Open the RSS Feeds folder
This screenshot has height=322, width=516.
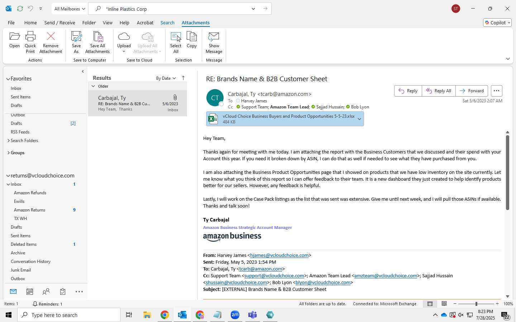[x=20, y=132]
